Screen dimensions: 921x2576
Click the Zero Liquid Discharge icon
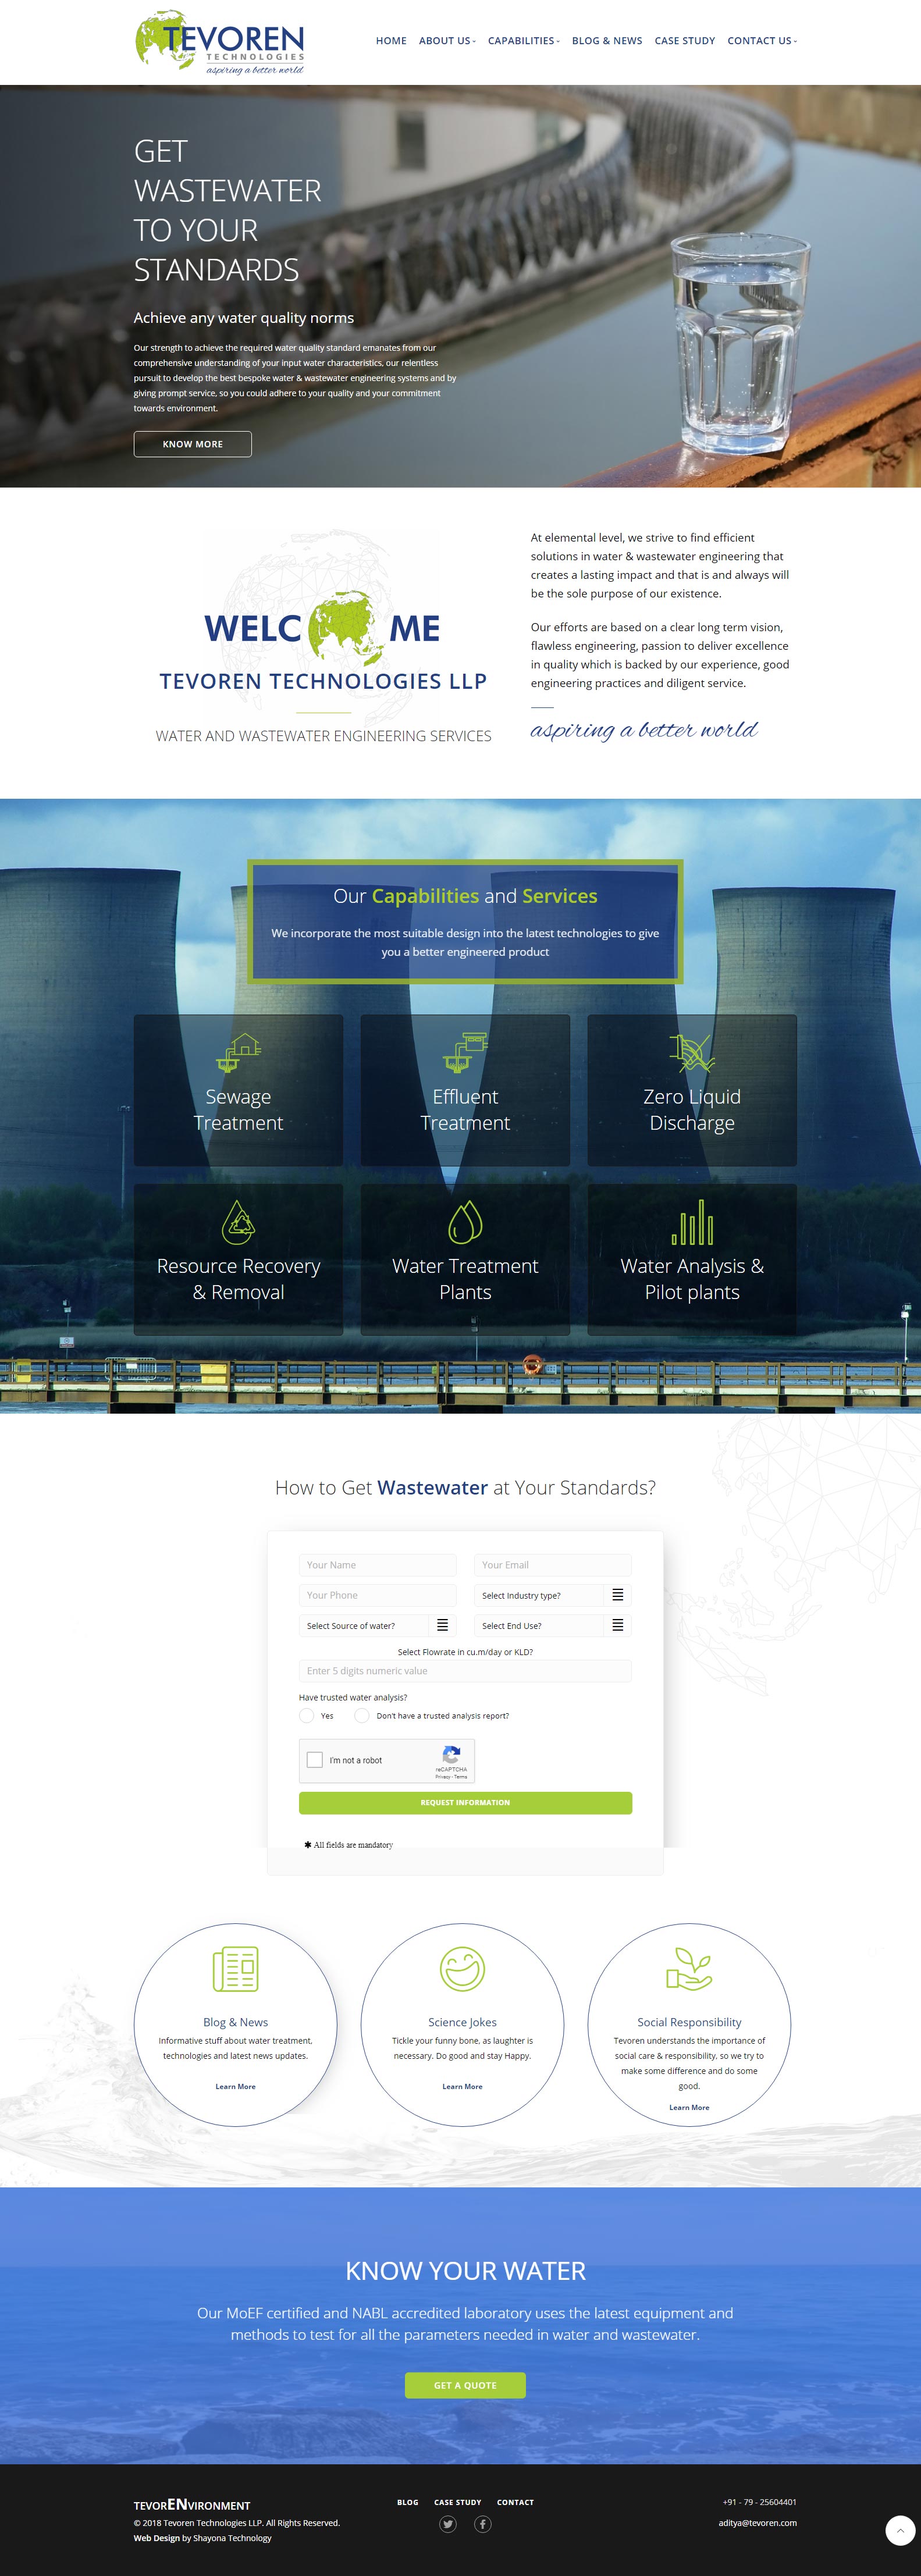coord(692,1053)
